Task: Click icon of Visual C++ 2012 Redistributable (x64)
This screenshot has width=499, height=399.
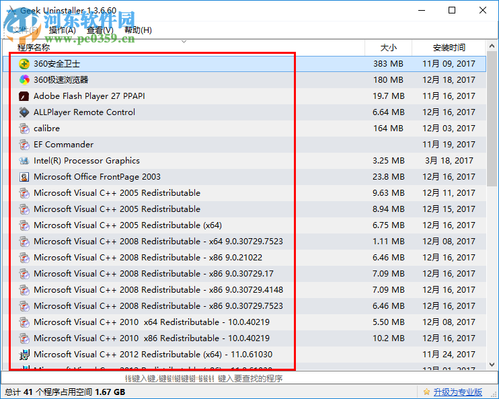Action: click(x=24, y=355)
